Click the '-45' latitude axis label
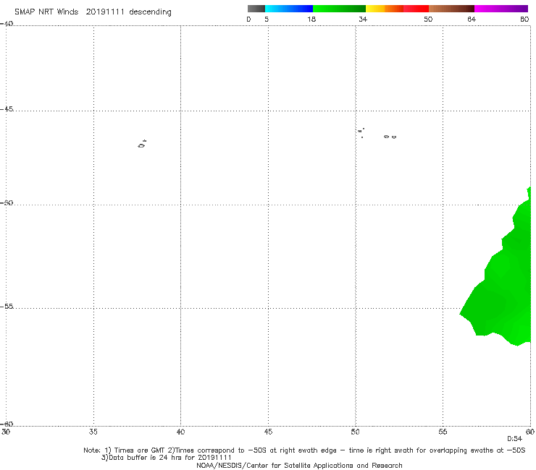Image resolution: width=536 pixels, height=470 pixels. (x=7, y=109)
